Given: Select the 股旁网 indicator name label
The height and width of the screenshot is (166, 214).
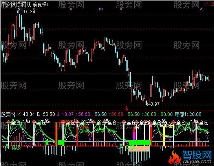Looking at the screenshot, I should pos(8,114).
